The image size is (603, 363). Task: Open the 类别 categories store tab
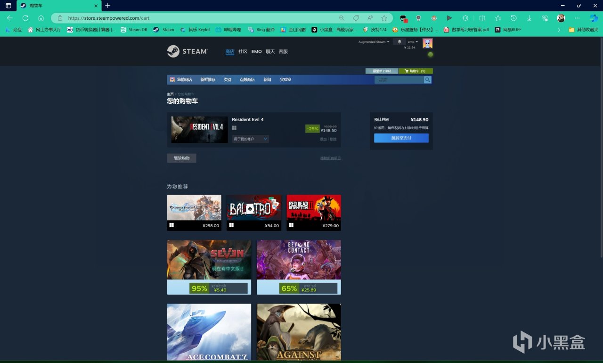228,80
